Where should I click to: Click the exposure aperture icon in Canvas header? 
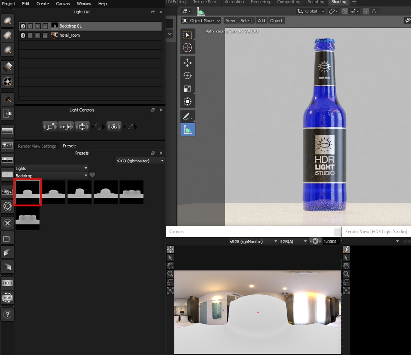(x=315, y=242)
